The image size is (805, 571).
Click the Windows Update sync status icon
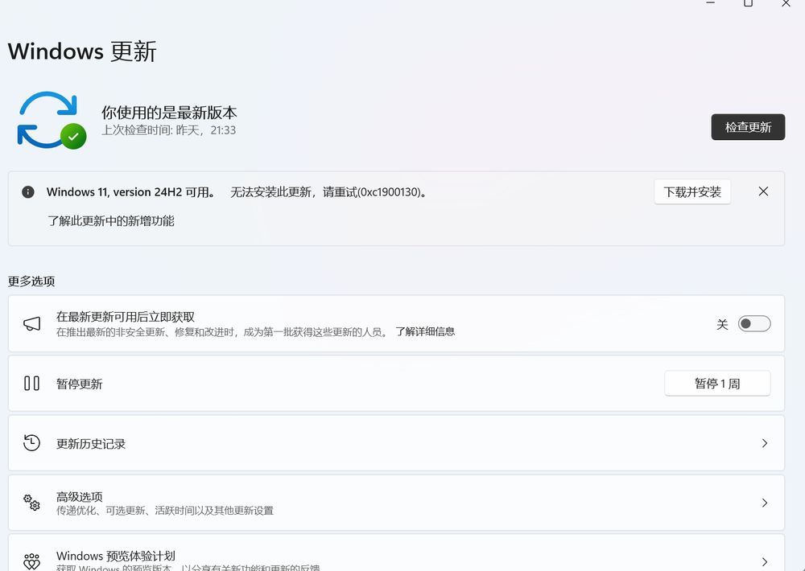click(x=52, y=121)
